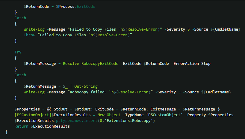
Task: Click the 'Extensions.Robocopy' string
Action: [x=128, y=121]
